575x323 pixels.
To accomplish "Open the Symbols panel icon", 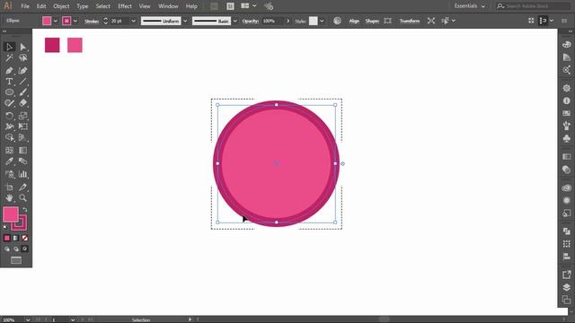I will pos(567,138).
